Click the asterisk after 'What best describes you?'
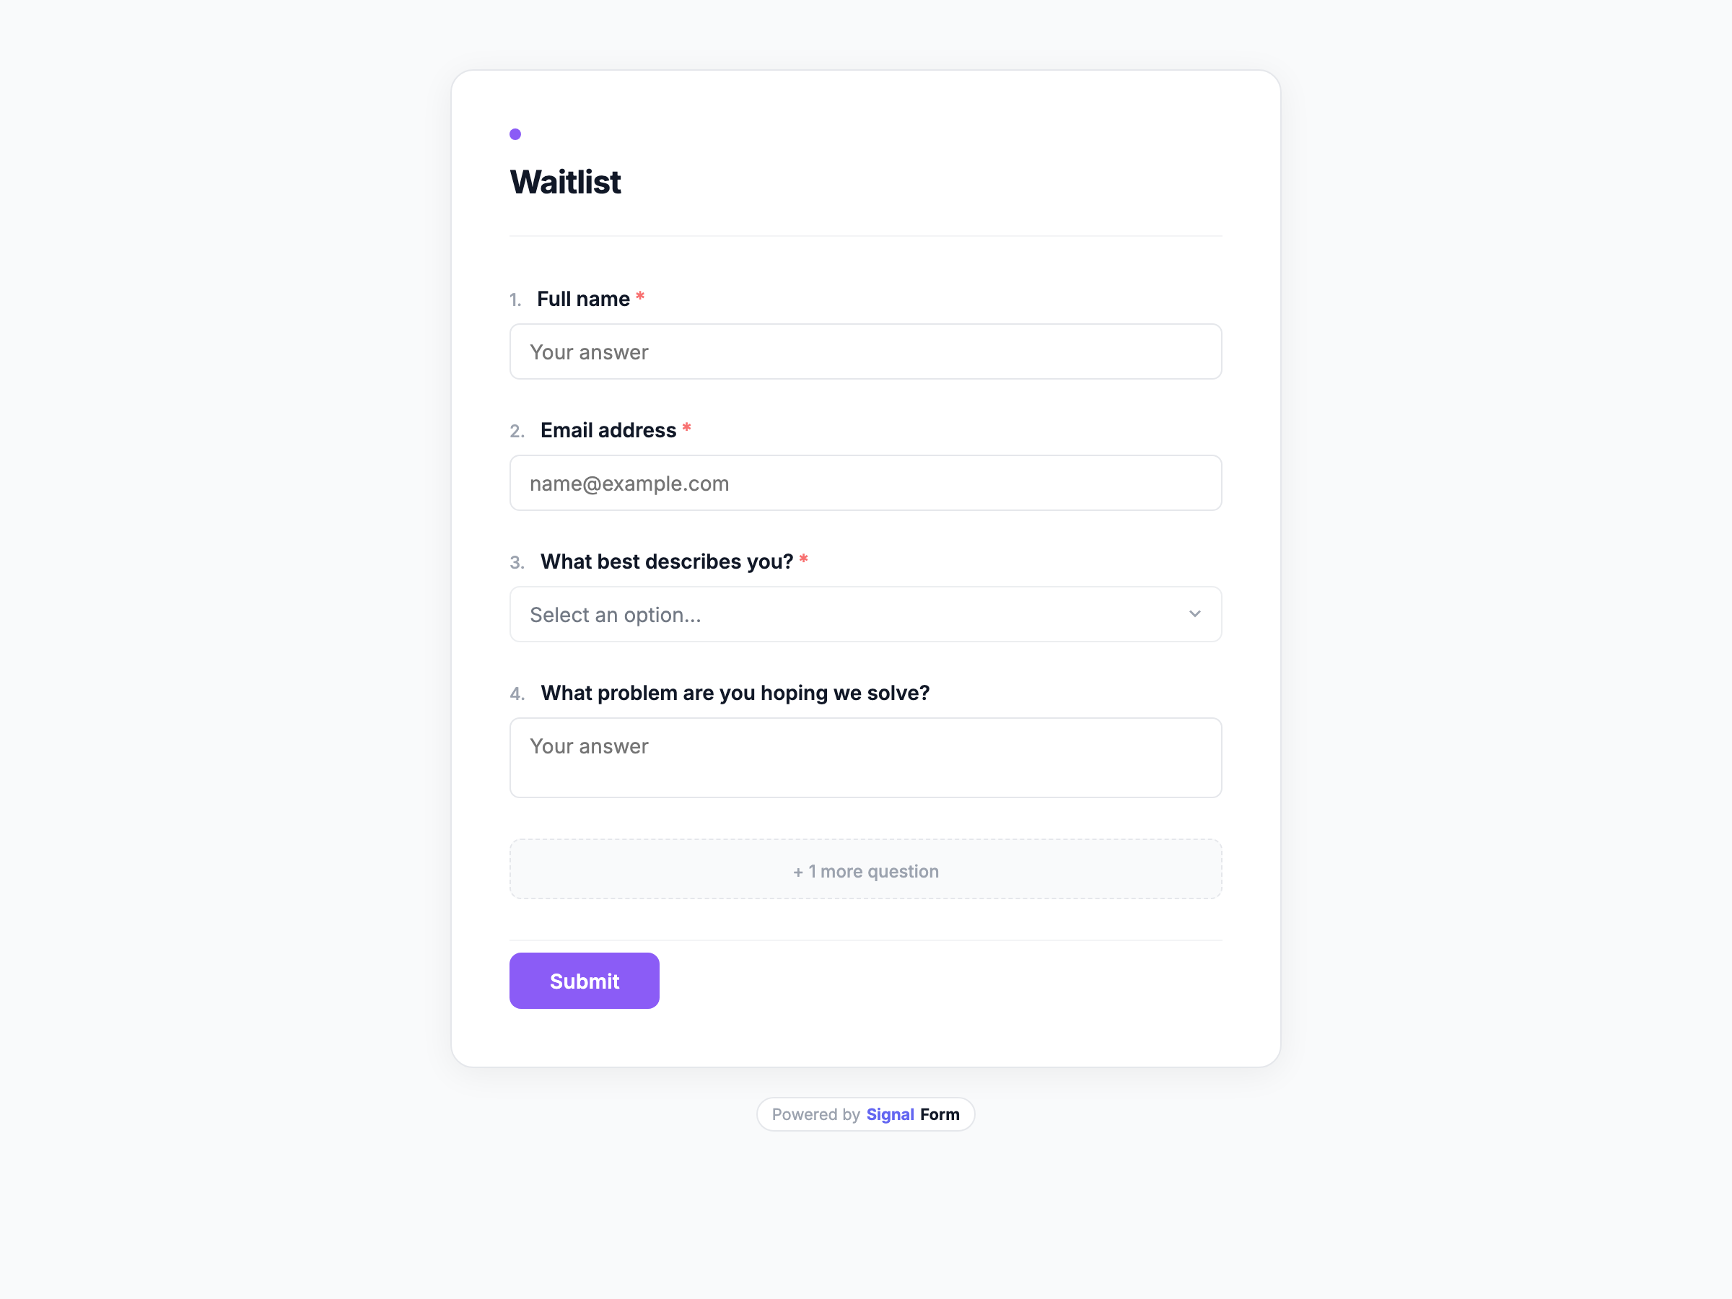The width and height of the screenshot is (1732, 1299). coord(802,560)
